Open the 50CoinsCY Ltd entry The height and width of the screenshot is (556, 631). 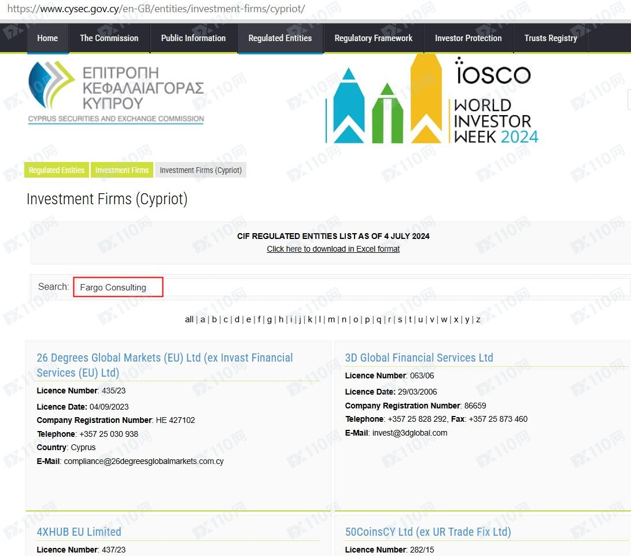tap(428, 532)
